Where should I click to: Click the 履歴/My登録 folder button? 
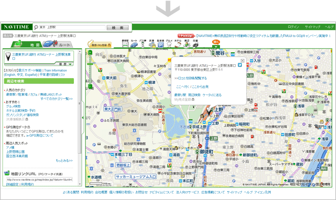pyautogui.click(x=100, y=44)
